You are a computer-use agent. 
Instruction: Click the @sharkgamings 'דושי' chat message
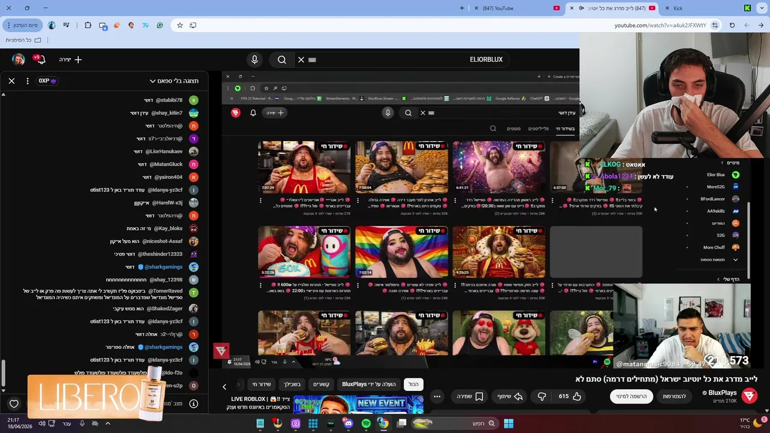click(161, 267)
